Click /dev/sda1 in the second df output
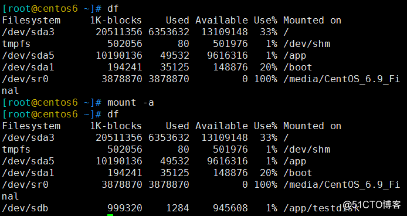The width and height of the screenshot is (407, 216). (x=28, y=173)
